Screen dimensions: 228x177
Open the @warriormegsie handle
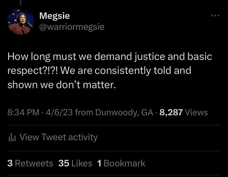72,27
